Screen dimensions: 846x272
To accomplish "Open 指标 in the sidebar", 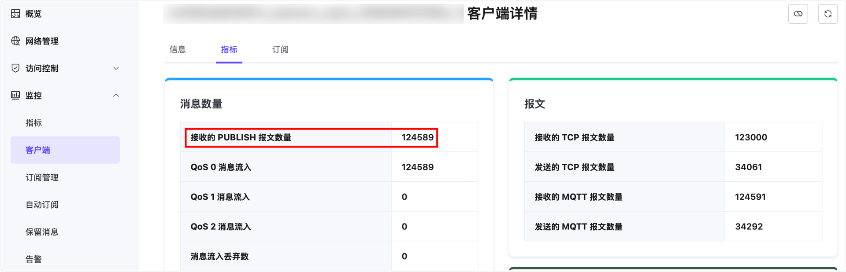I will pyautogui.click(x=34, y=123).
